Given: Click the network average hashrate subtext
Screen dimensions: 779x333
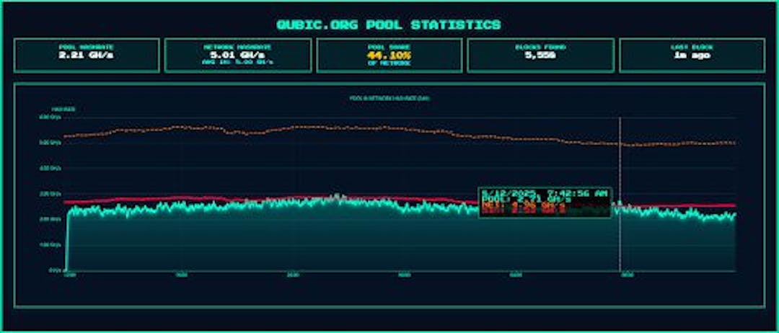Looking at the screenshot, I should (x=237, y=63).
